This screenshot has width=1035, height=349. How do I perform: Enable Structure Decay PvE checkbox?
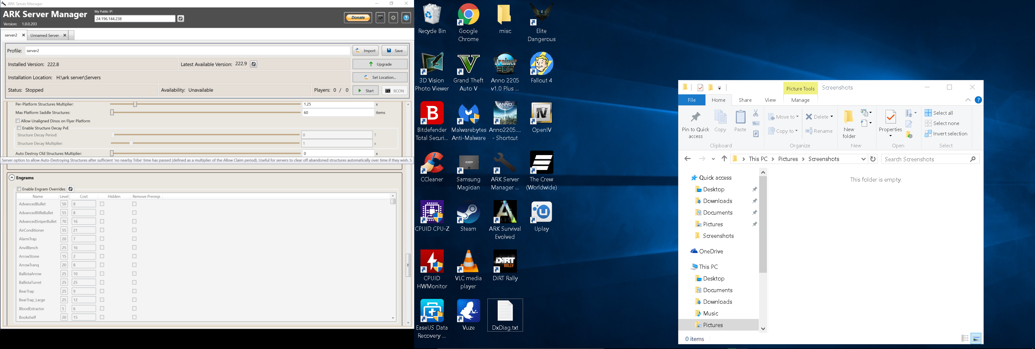(x=19, y=128)
